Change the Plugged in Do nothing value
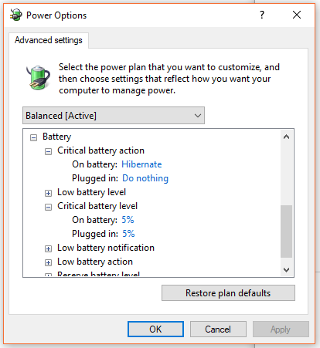Image resolution: width=320 pixels, height=348 pixels. click(145, 178)
